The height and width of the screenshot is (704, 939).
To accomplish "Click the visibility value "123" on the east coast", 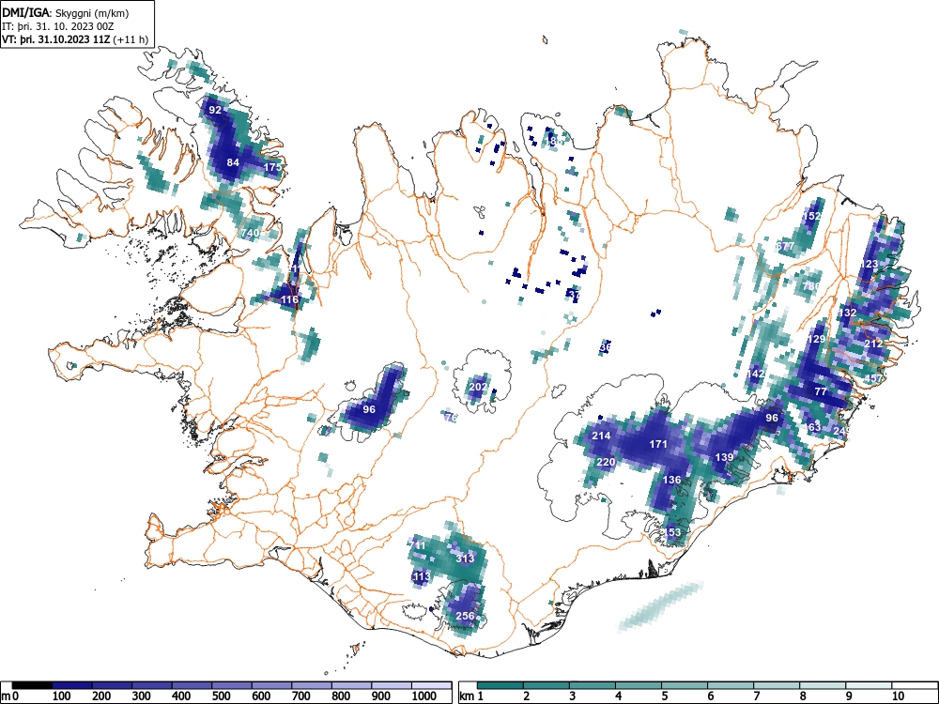I will click(869, 264).
